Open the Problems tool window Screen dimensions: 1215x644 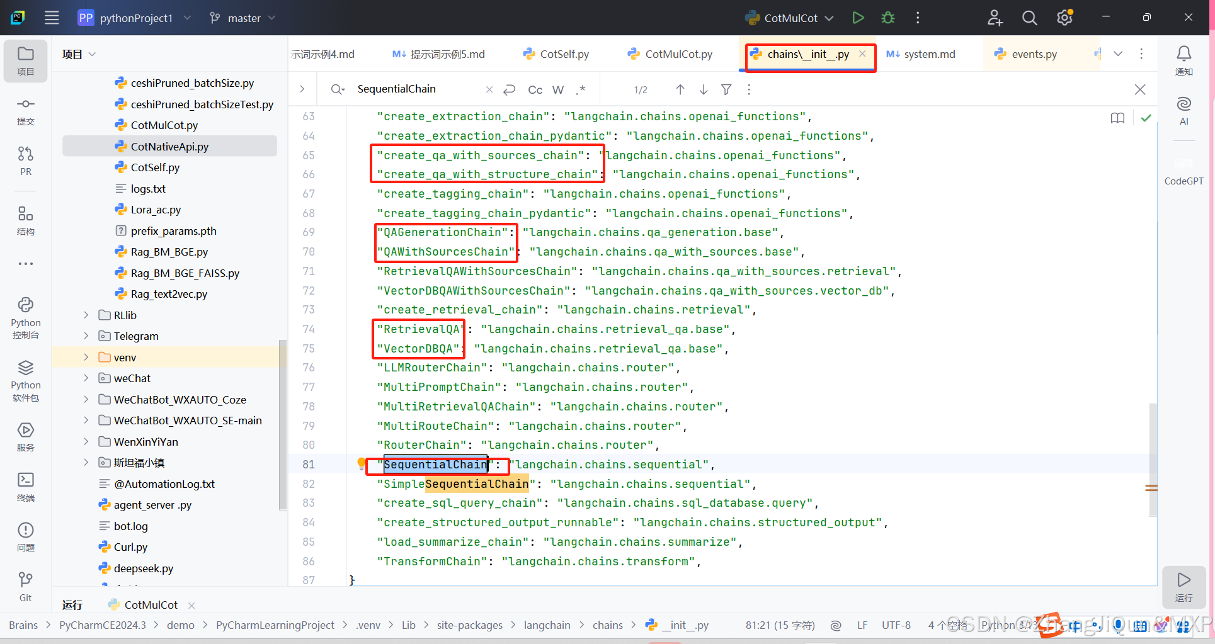(x=25, y=537)
